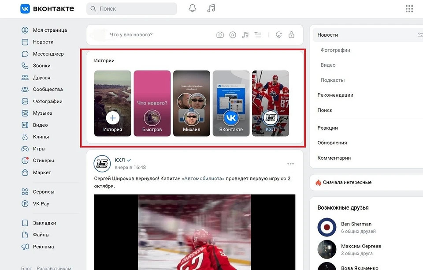
Task: Open the КХЛ story thumbnail
Action: (270, 104)
